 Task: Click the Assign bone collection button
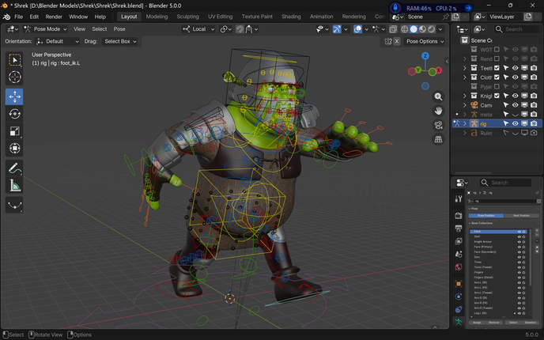coord(477,323)
